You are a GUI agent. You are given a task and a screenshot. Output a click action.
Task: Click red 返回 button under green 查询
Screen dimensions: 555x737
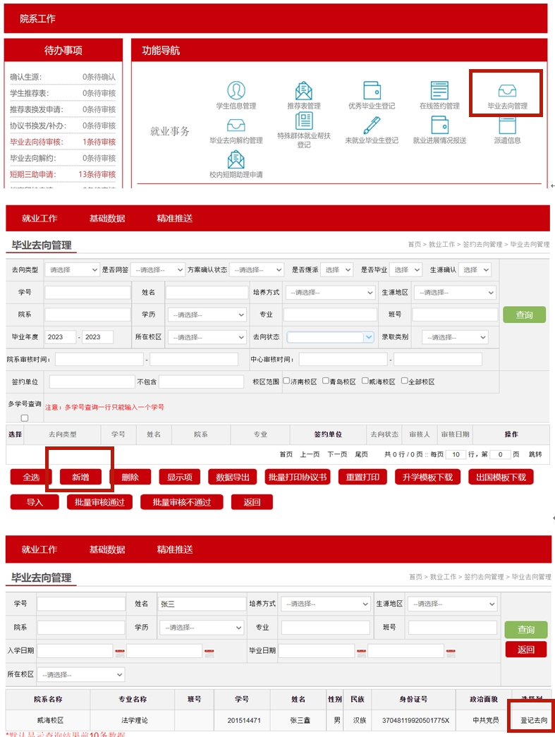526,649
